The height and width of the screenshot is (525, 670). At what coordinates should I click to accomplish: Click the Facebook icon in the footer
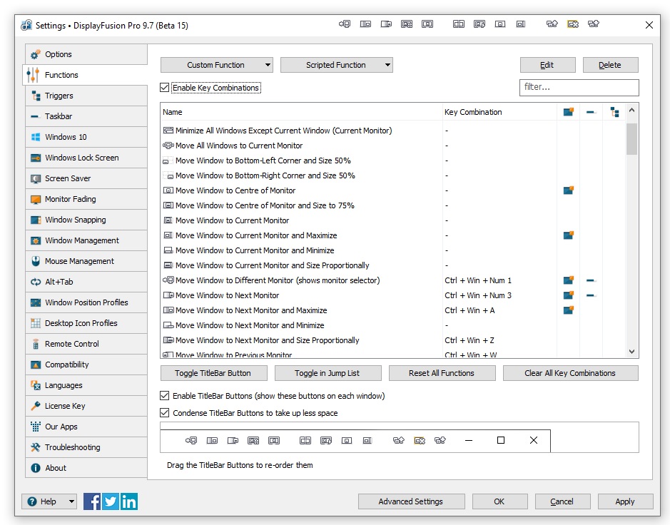[x=92, y=501]
